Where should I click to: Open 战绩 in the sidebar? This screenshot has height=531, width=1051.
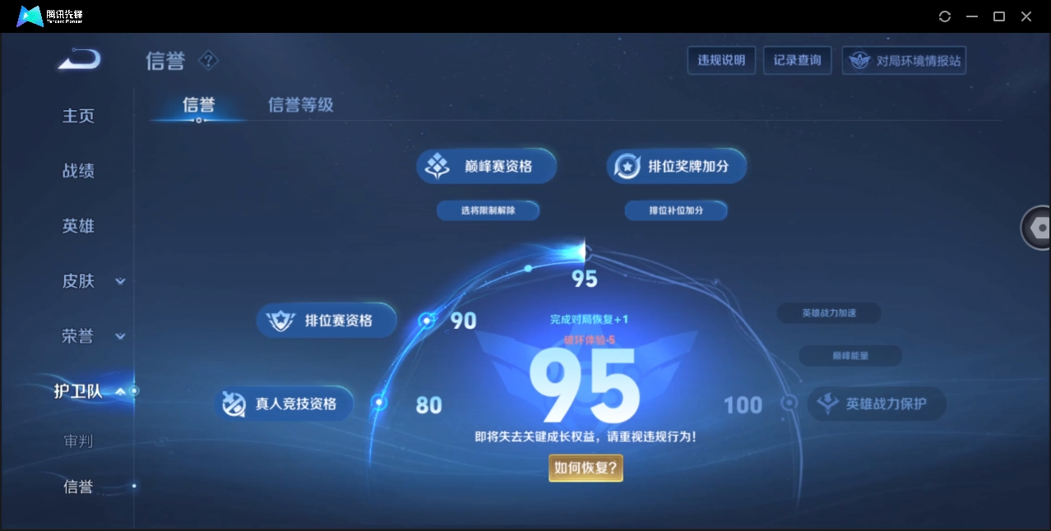[x=78, y=171]
